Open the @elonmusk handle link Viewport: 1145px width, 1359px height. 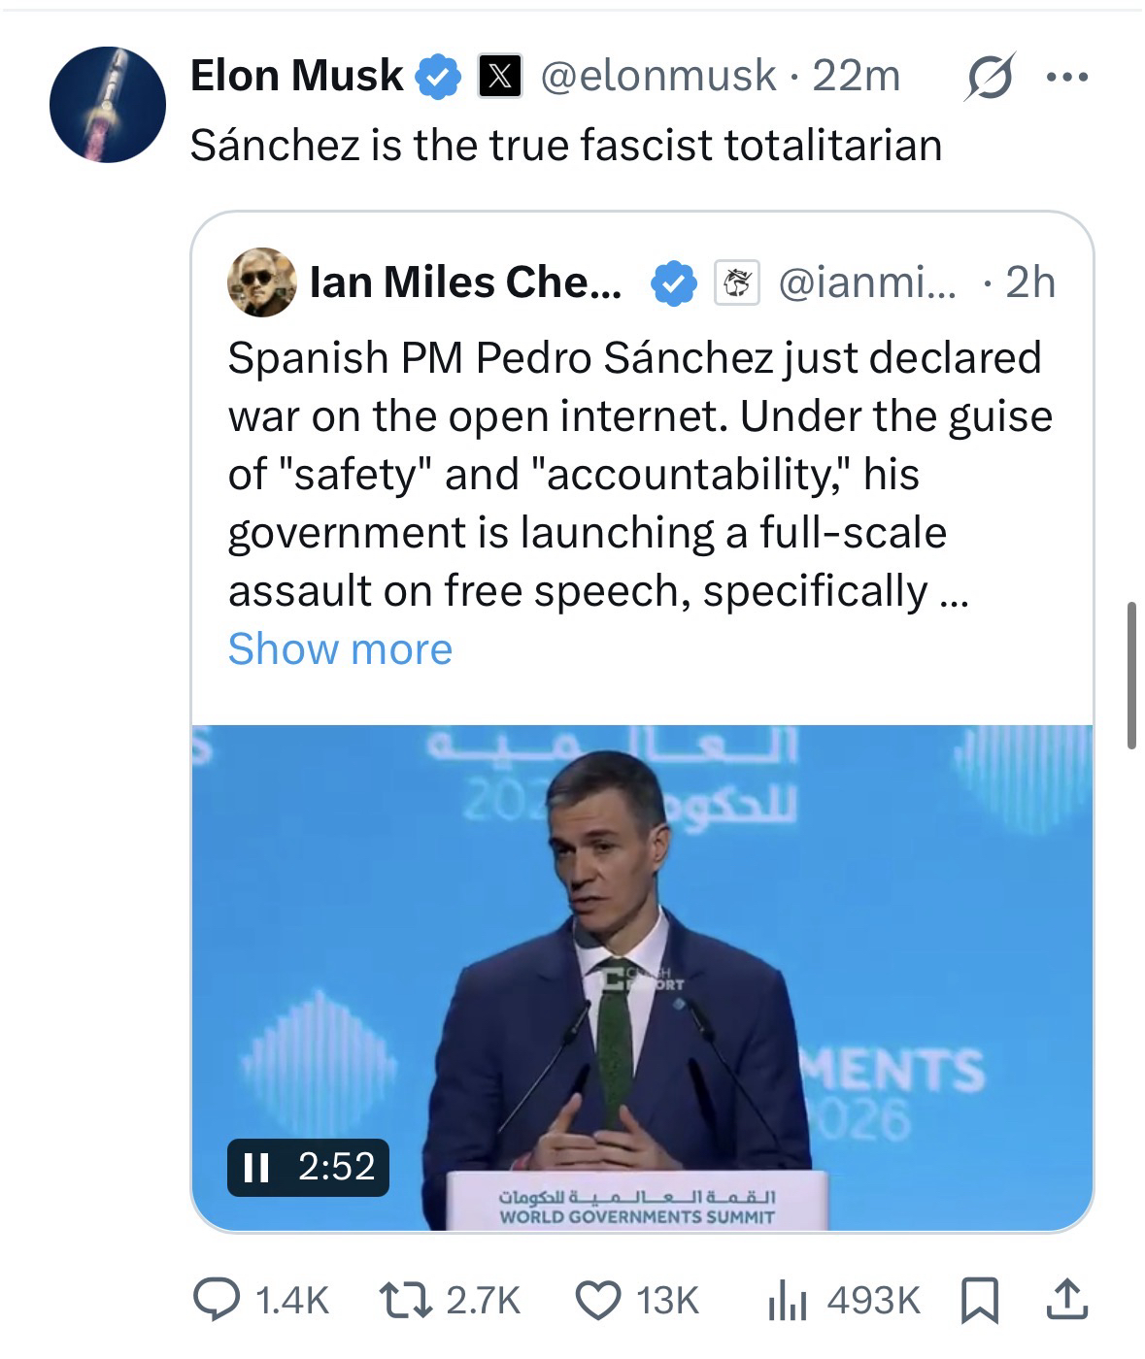pos(657,76)
